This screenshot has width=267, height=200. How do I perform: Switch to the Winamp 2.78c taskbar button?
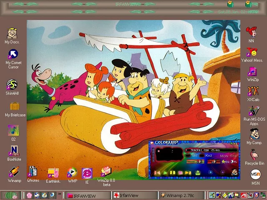tap(182, 195)
